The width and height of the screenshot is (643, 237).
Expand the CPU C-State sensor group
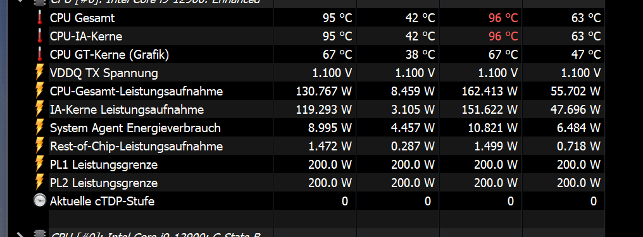[x=20, y=234]
